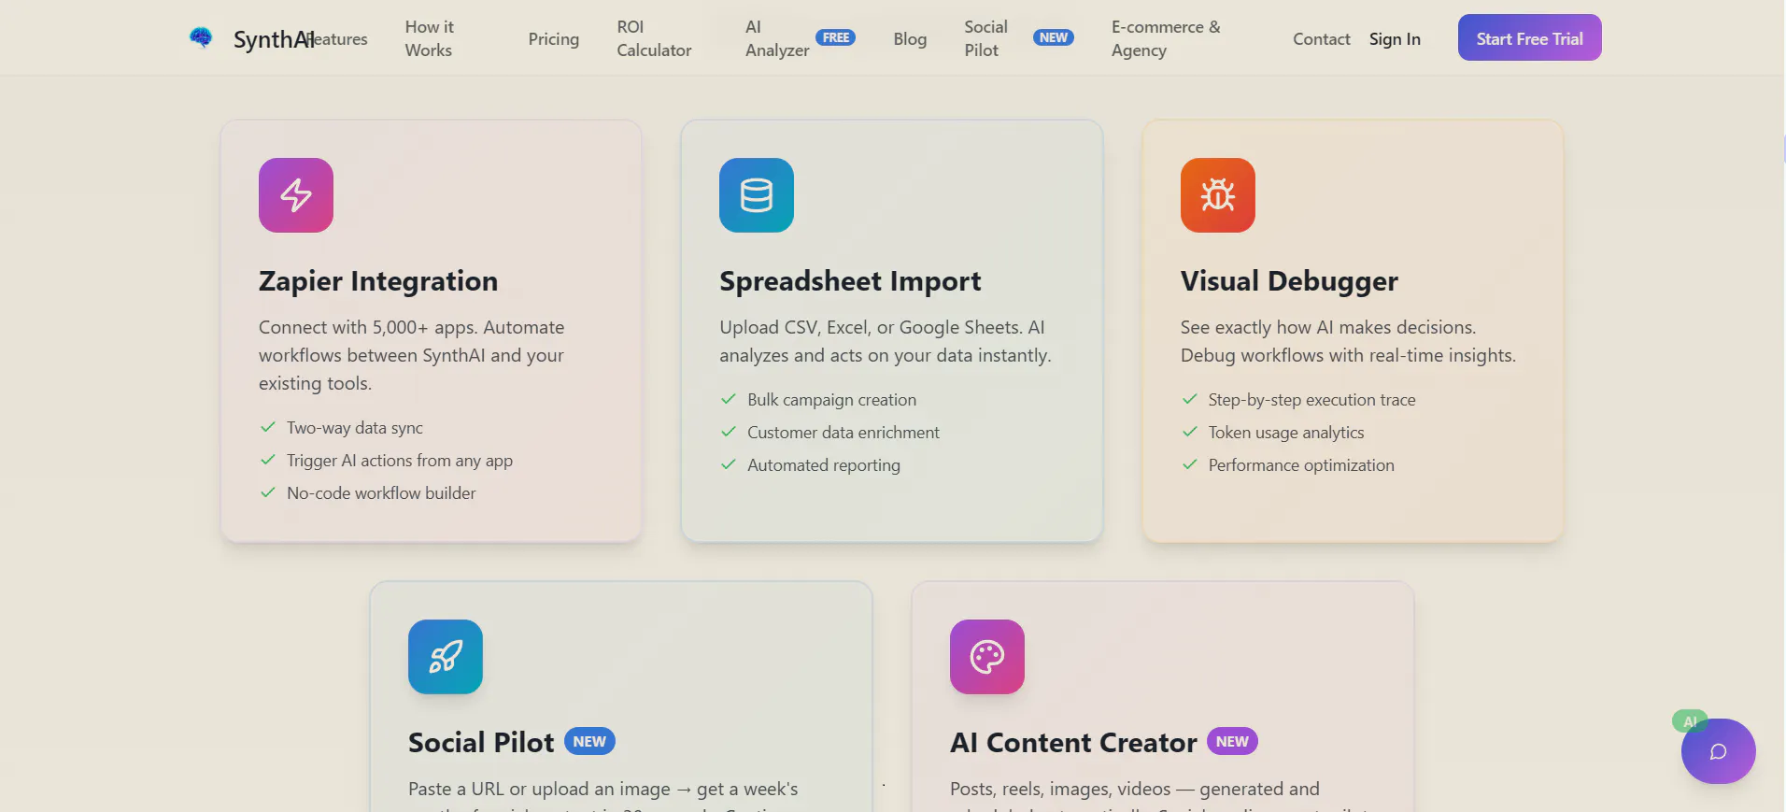Click the Sign In link
The height and width of the screenshot is (812, 1786).
(x=1395, y=39)
